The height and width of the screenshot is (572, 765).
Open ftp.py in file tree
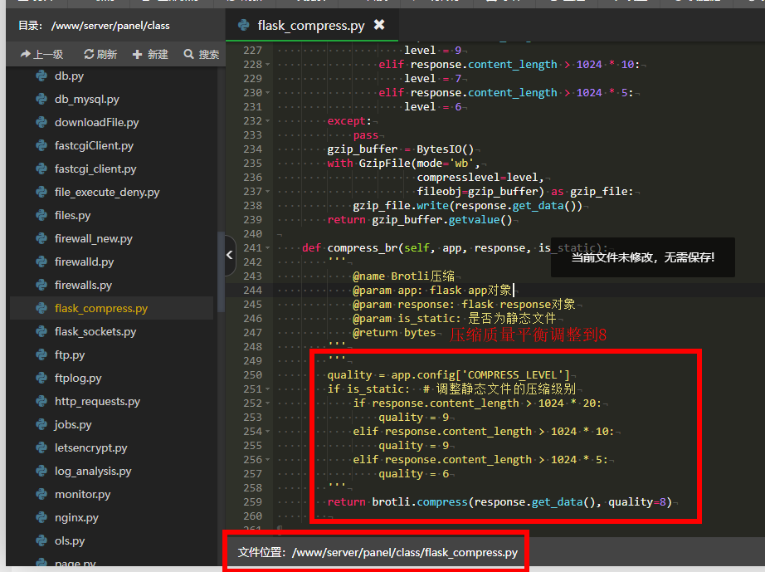pyautogui.click(x=69, y=354)
